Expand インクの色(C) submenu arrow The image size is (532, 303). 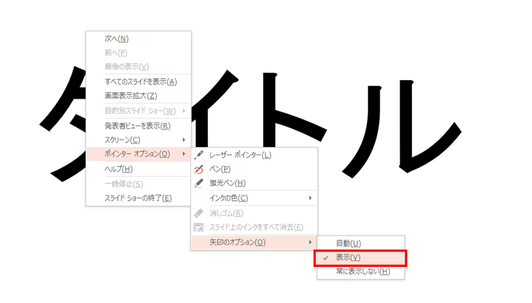point(310,198)
